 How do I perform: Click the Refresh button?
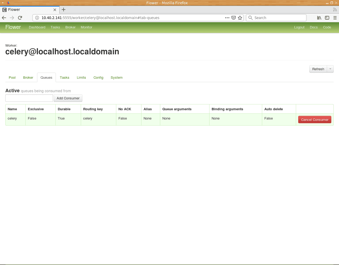pos(318,69)
